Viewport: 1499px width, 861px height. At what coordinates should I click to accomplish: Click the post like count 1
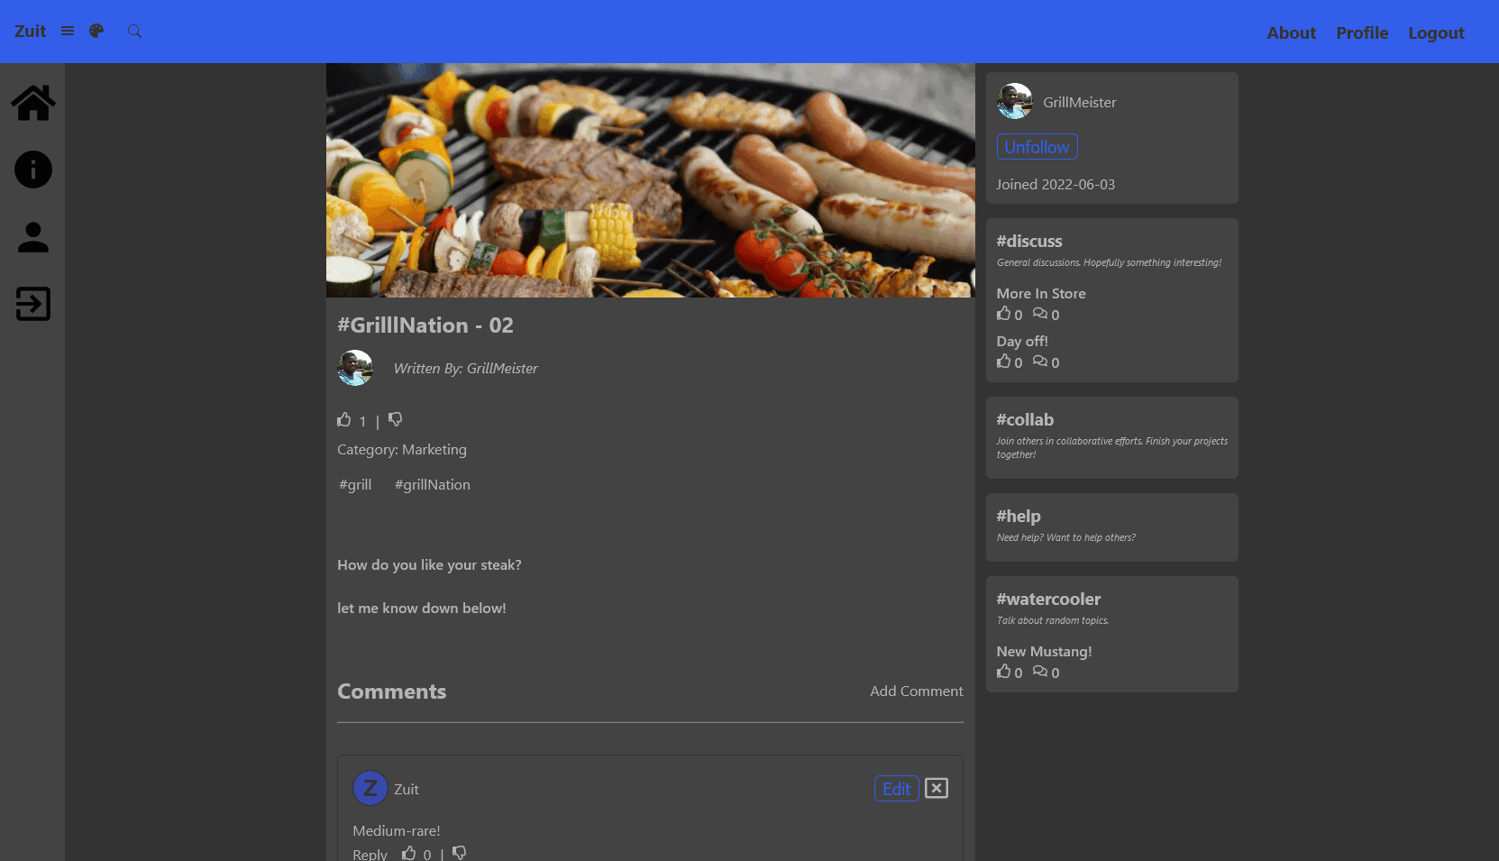tap(362, 421)
